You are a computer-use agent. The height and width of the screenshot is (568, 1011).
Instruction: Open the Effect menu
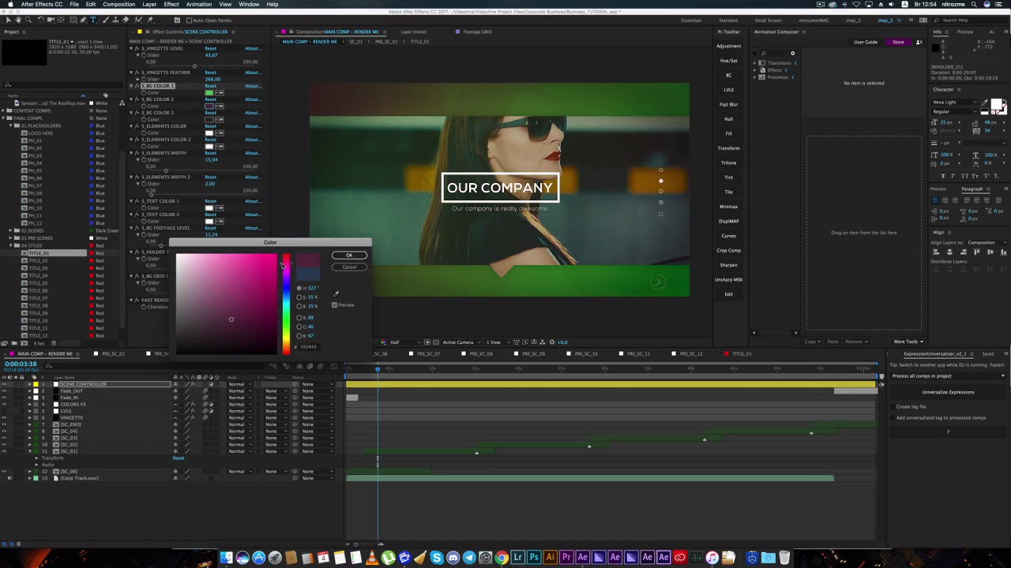pyautogui.click(x=171, y=5)
